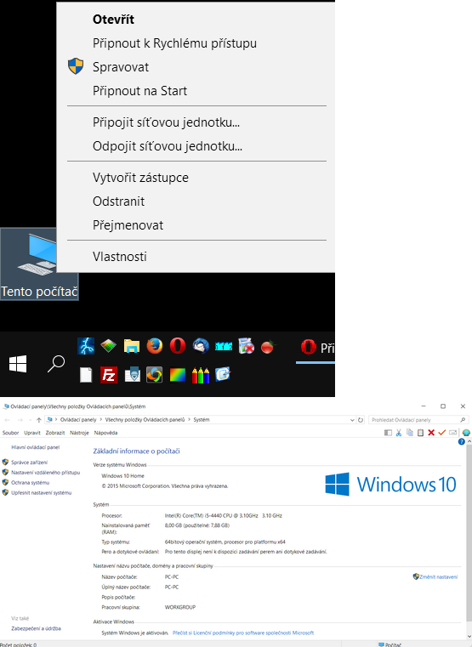Expand address bar history dropdown

pos(352,420)
